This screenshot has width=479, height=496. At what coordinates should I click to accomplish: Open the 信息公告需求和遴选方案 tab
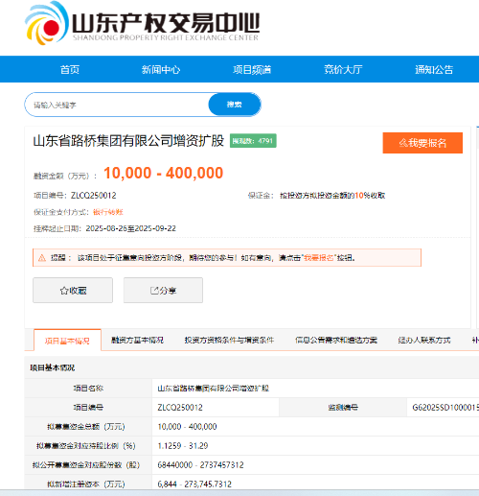coord(336,341)
